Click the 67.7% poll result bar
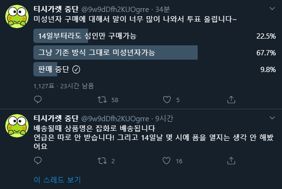 pyautogui.click(x=115, y=52)
